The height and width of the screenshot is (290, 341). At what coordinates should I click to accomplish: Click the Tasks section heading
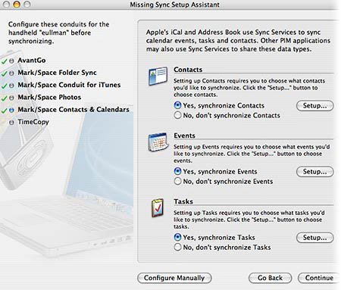coord(183,201)
